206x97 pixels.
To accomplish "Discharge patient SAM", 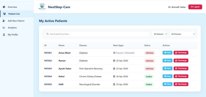I will [181, 84].
